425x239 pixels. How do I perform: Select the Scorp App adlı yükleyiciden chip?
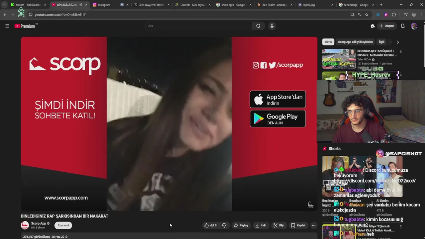coord(355,42)
